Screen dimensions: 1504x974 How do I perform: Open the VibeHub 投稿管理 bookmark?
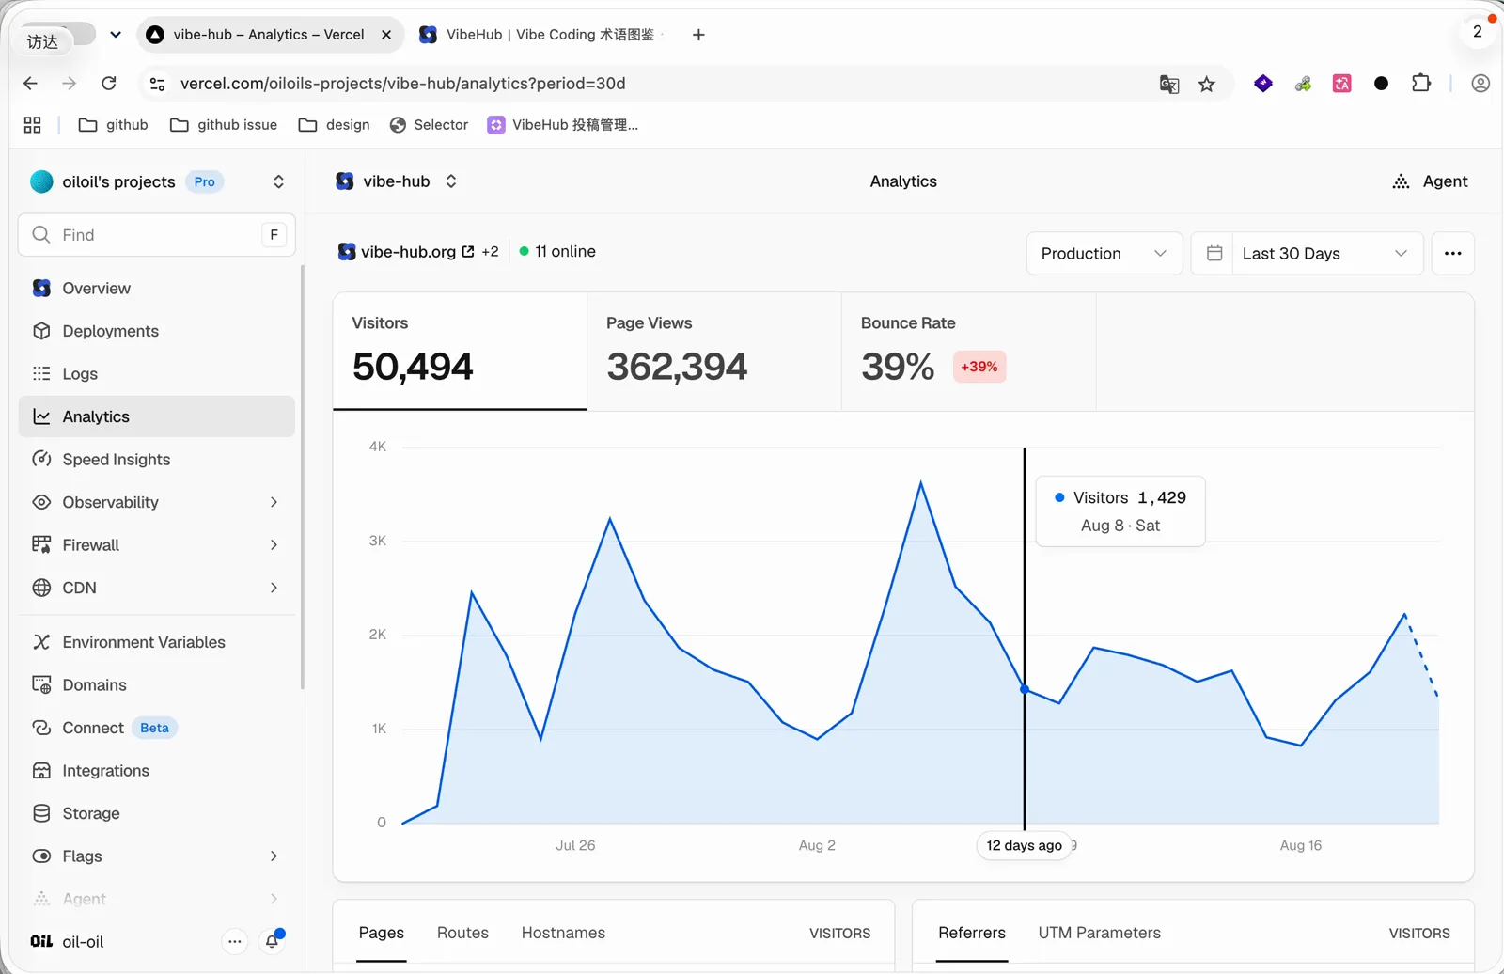coord(563,125)
